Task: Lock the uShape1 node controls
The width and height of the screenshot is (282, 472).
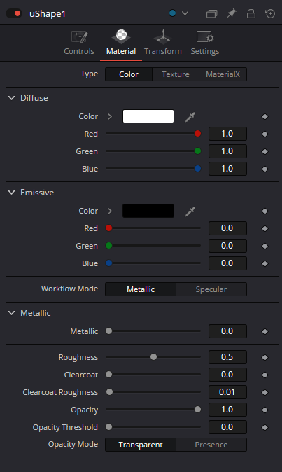Action: tap(251, 13)
